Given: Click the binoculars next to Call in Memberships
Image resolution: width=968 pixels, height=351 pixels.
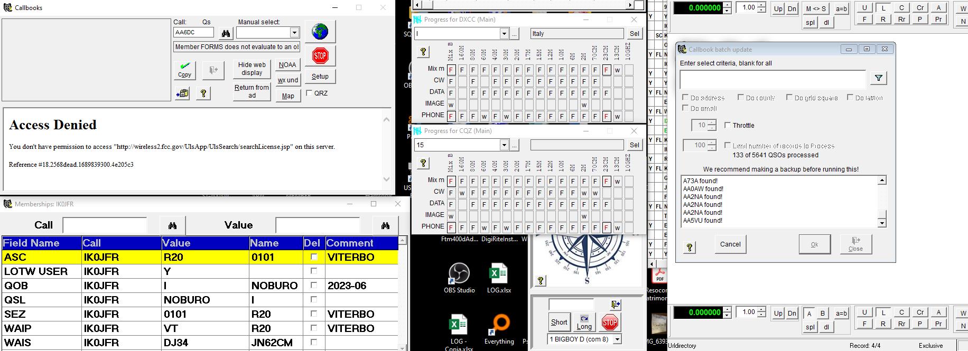Looking at the screenshot, I should coord(172,225).
